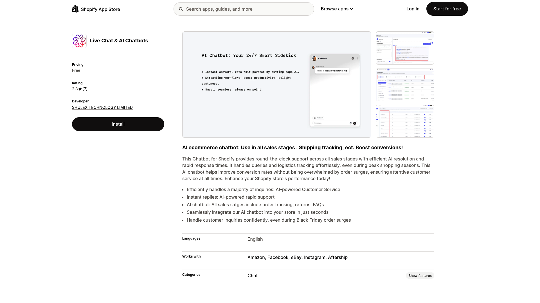Viewport: 540px width, 303px height.
Task: Open the bottom screenshot thumbnail
Action: [405, 121]
